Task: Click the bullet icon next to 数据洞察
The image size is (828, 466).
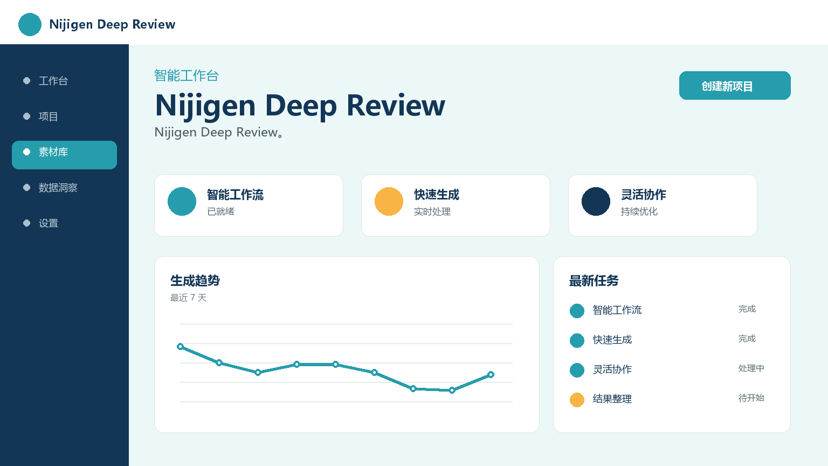Action: tap(26, 187)
